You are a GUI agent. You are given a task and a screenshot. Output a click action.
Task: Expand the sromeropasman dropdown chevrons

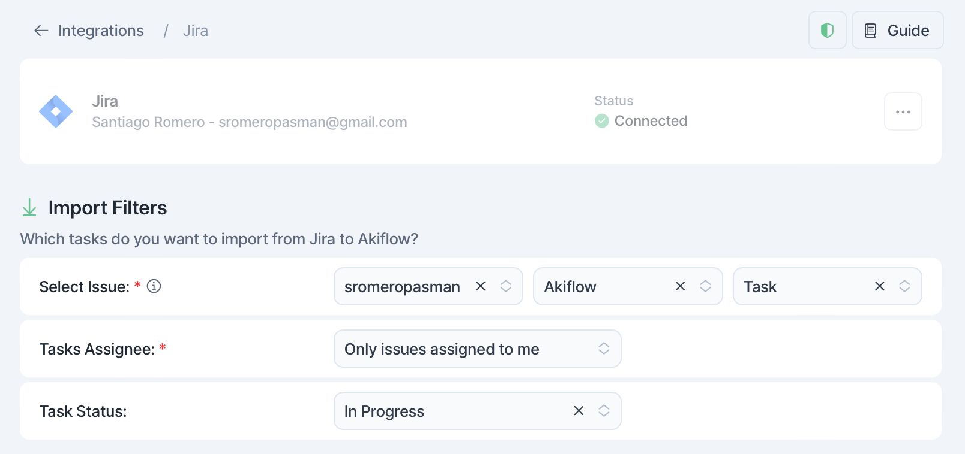click(506, 286)
